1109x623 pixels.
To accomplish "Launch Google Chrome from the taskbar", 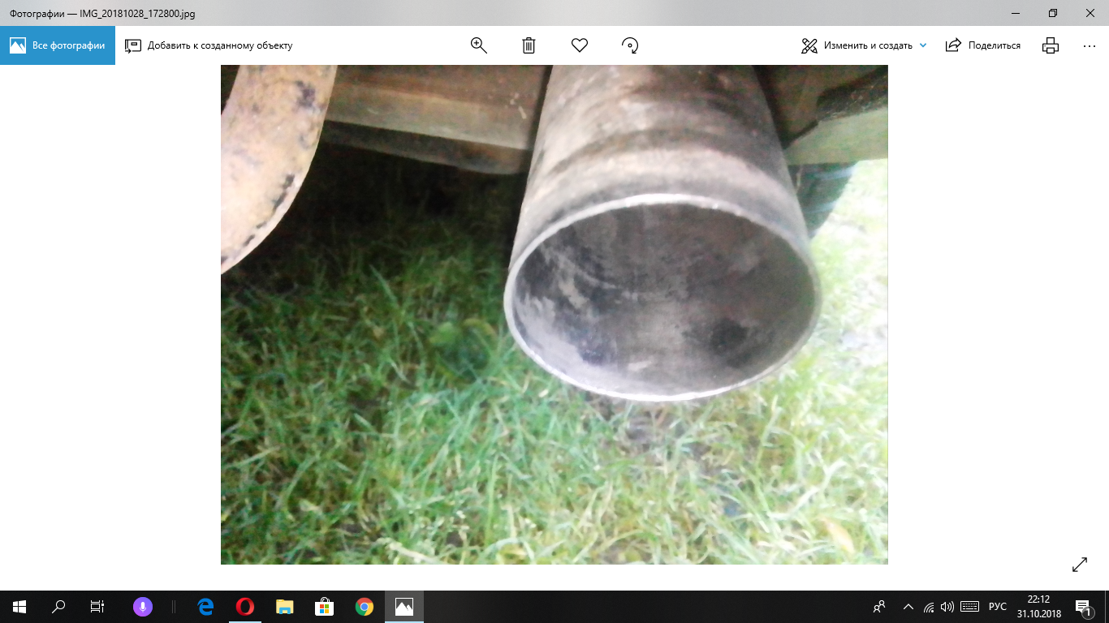I will click(364, 607).
